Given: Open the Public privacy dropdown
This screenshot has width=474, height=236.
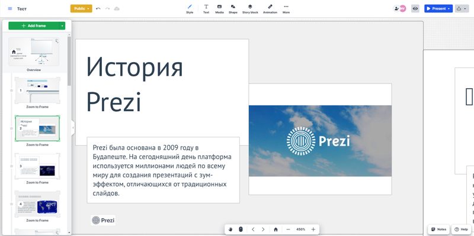Looking at the screenshot, I should coord(81,8).
